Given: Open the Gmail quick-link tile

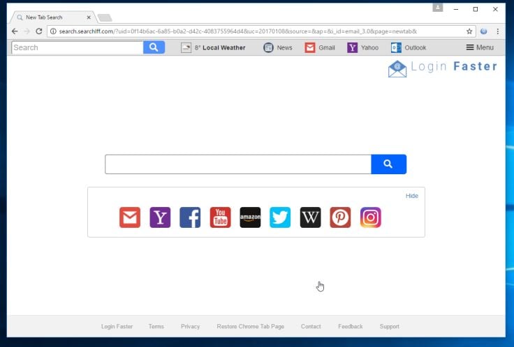Looking at the screenshot, I should tap(130, 217).
